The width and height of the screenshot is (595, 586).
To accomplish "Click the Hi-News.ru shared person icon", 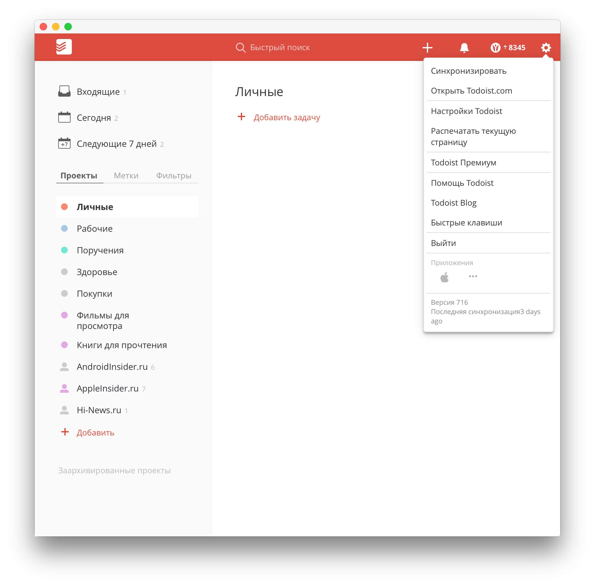I will (64, 410).
